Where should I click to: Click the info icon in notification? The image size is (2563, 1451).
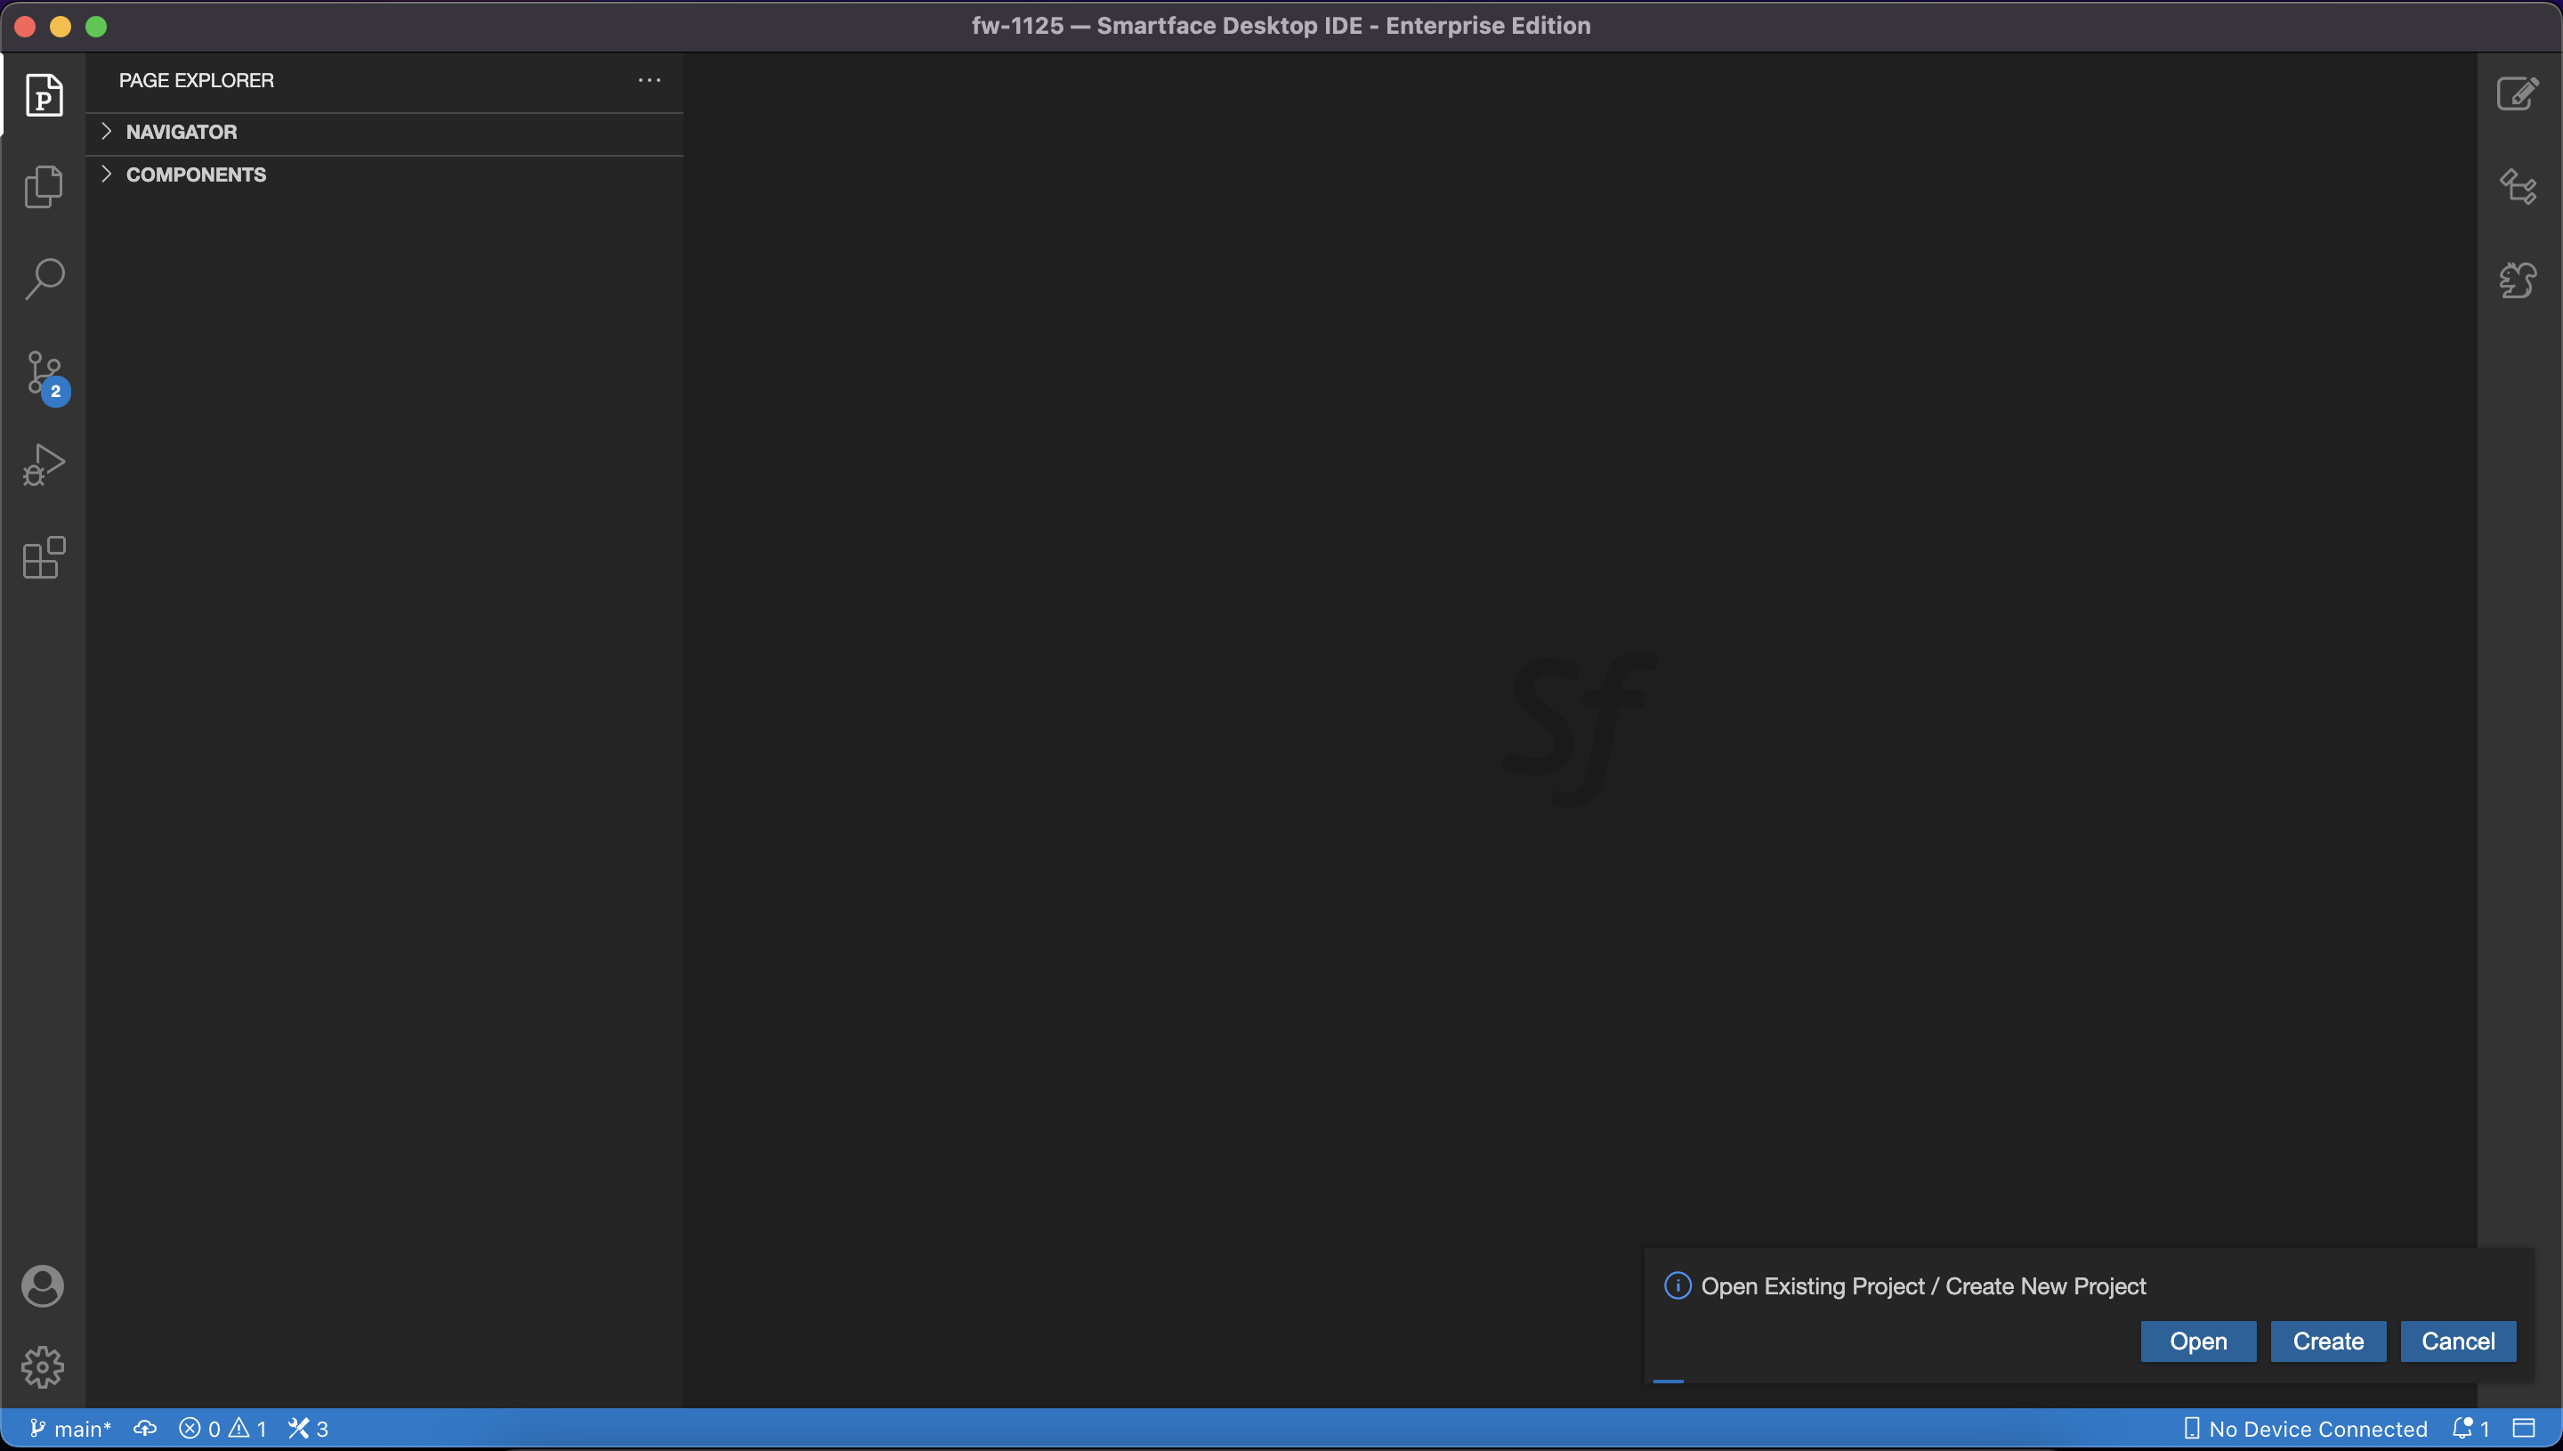point(1678,1285)
